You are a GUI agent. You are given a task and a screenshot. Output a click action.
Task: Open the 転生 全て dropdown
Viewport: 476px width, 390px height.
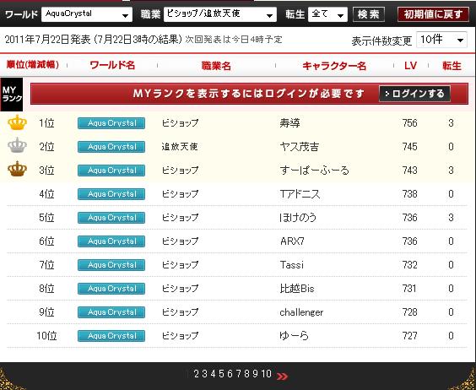click(x=327, y=14)
